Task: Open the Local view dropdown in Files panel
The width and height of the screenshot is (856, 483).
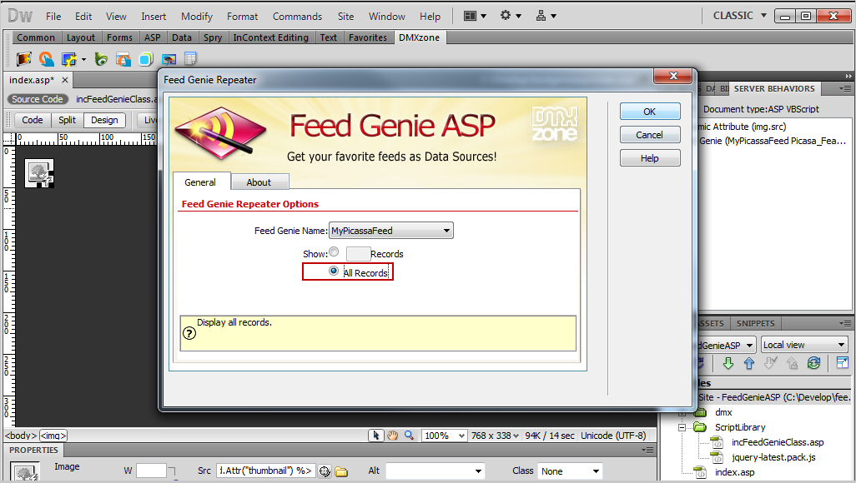Action: (804, 345)
